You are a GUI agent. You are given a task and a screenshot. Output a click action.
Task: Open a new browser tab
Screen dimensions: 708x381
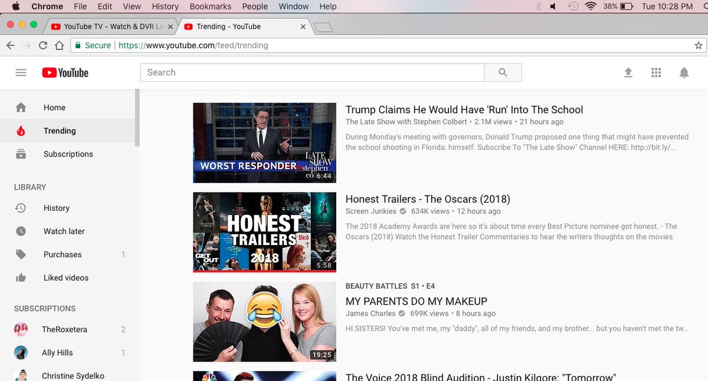click(323, 27)
